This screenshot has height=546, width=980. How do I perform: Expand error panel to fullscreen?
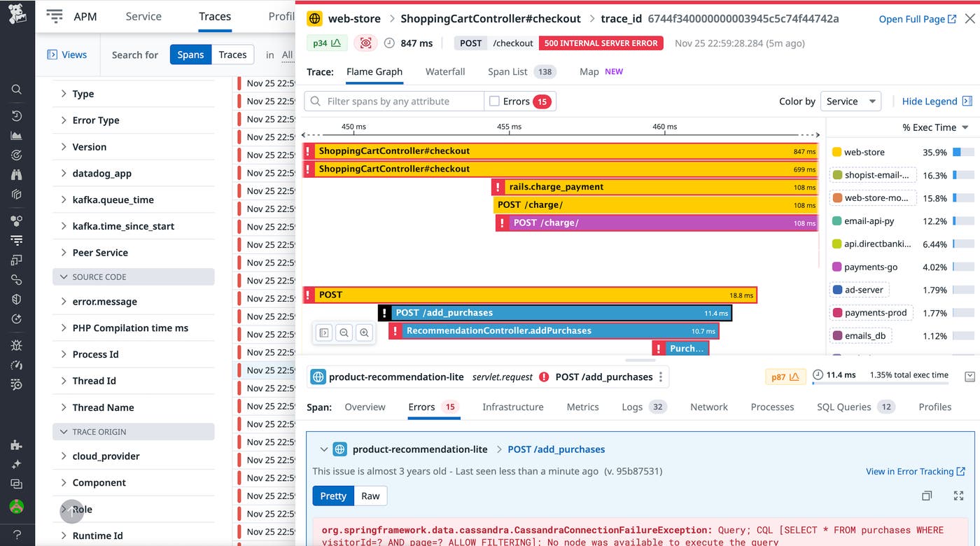(958, 496)
